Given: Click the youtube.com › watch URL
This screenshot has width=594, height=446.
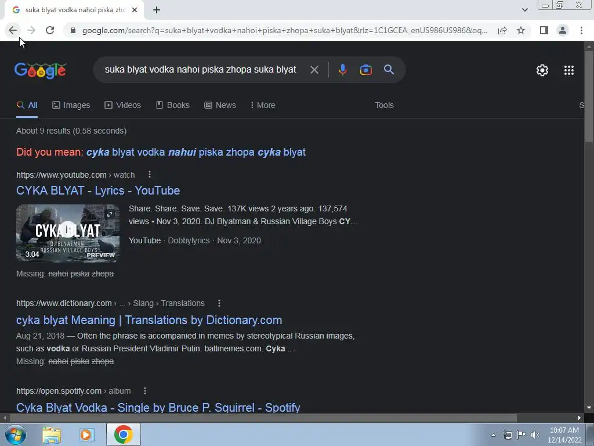Looking at the screenshot, I should [x=75, y=175].
